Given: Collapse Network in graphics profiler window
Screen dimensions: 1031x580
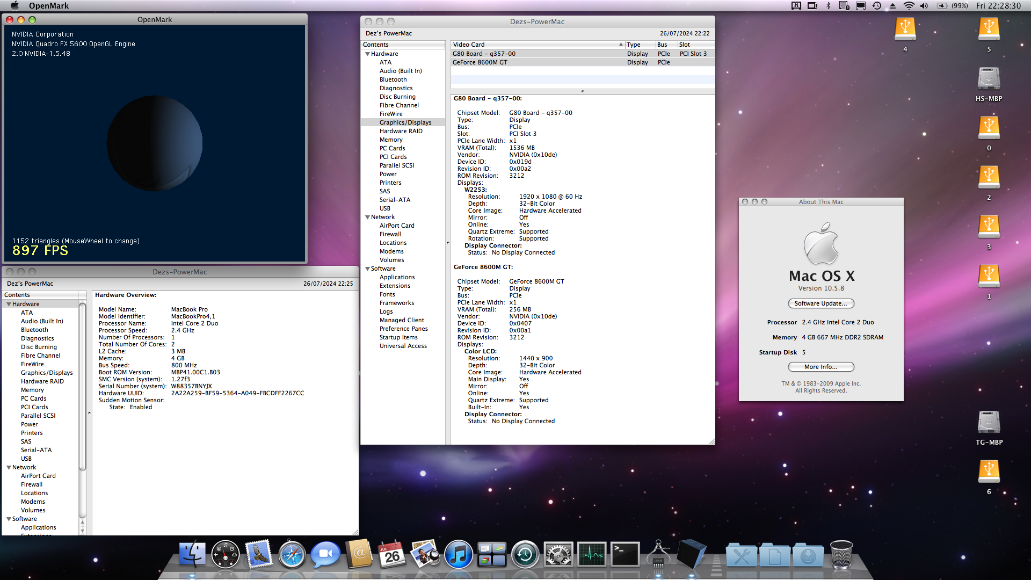Looking at the screenshot, I should click(x=367, y=217).
